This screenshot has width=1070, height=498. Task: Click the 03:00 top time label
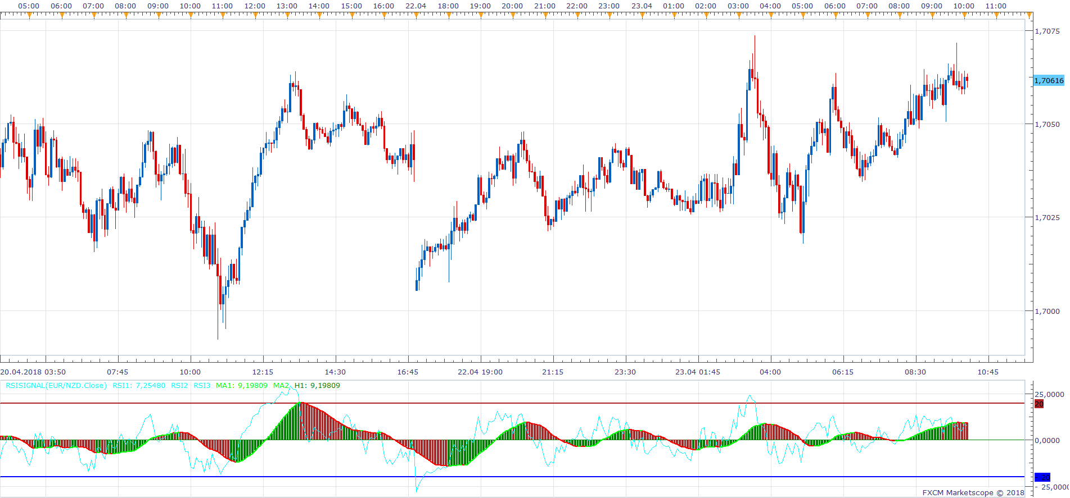(738, 6)
